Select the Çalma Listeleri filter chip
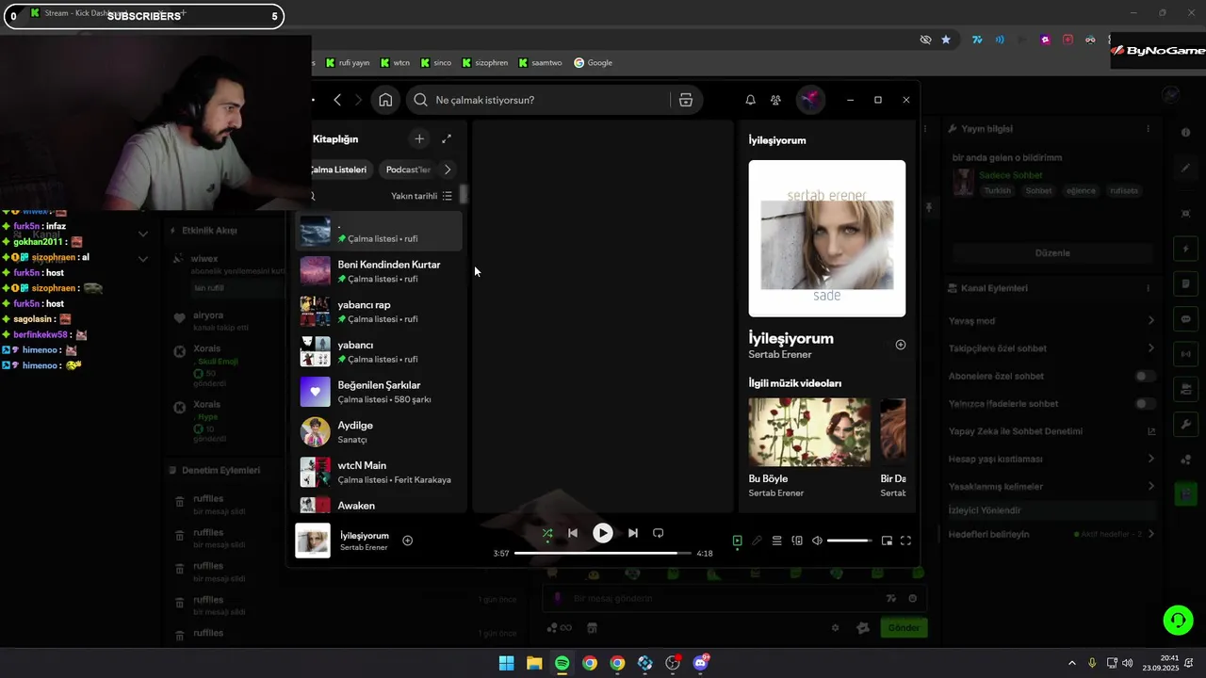The height and width of the screenshot is (678, 1206). tap(337, 169)
